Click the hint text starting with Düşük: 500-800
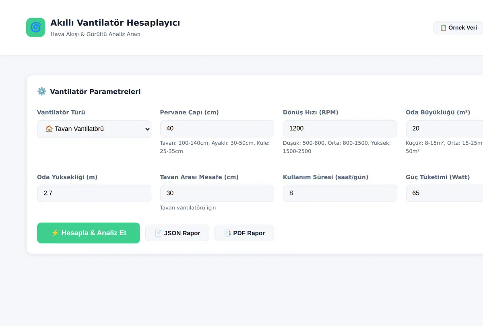Viewport: 483px width, 326px height. 337,147
